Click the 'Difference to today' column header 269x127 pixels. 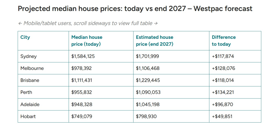pyautogui.click(x=224, y=41)
